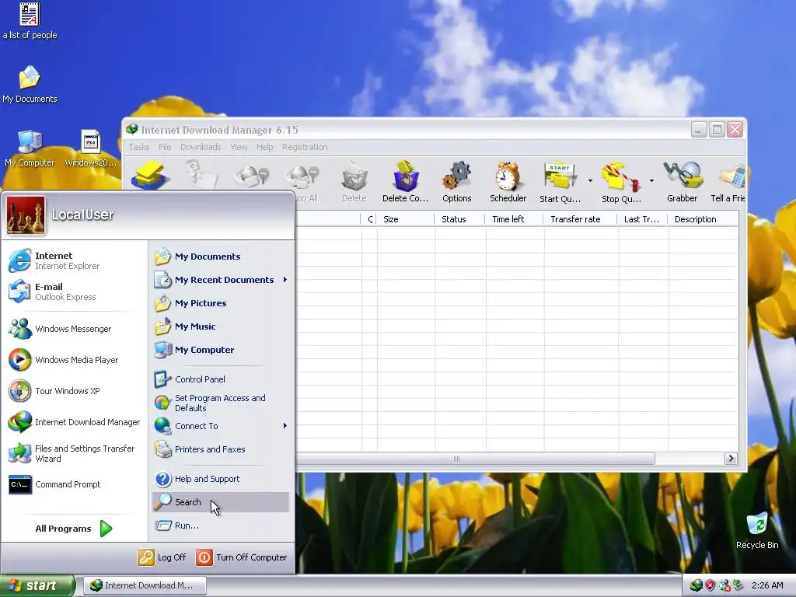This screenshot has height=597, width=796.
Task: Open Start Queue dropdown arrow
Action: click(591, 180)
